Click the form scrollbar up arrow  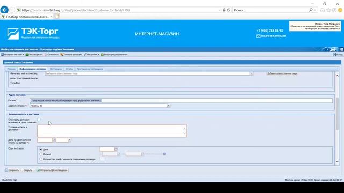(x=338, y=76)
